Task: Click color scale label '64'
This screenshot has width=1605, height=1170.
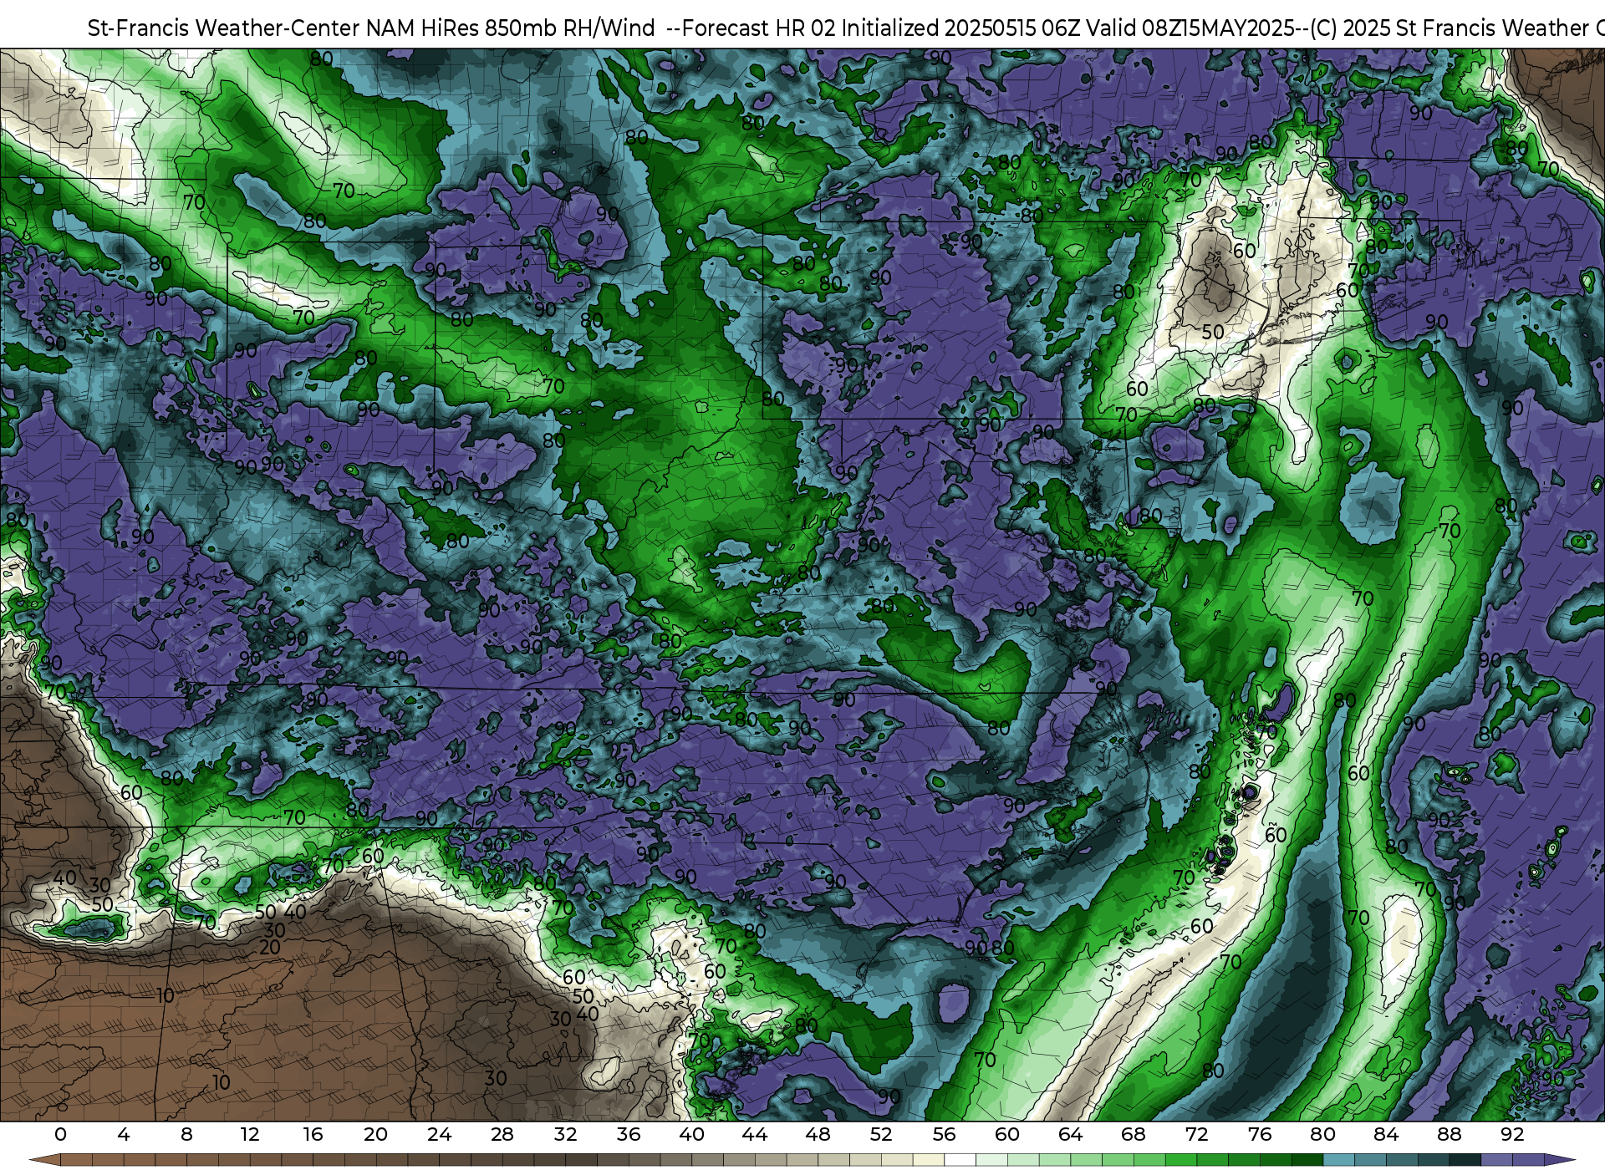Action: 1070,1134
